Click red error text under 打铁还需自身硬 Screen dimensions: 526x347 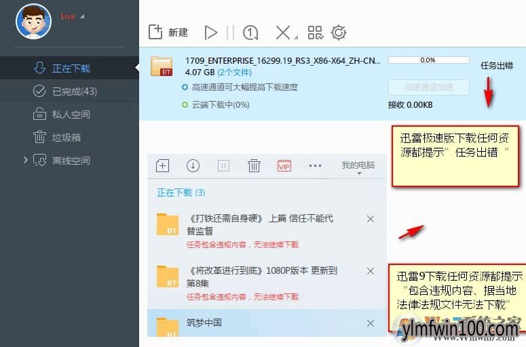pos(242,245)
